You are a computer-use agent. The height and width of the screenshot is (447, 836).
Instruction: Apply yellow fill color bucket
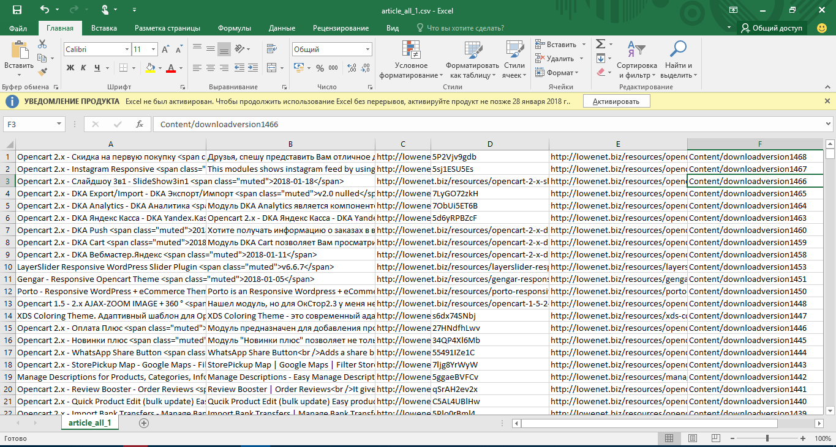point(151,67)
